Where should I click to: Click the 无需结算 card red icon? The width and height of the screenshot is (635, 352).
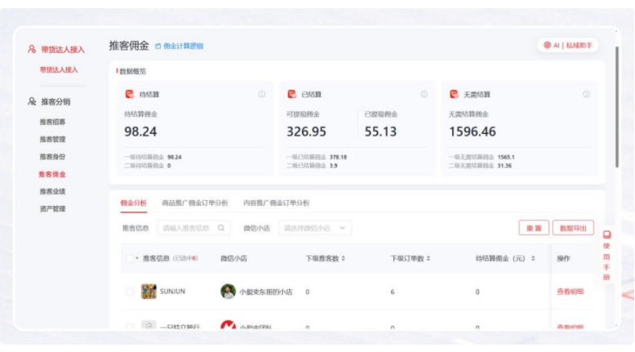tap(454, 94)
